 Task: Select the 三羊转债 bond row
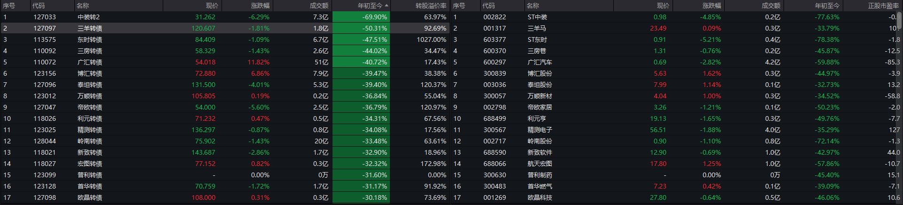point(90,28)
